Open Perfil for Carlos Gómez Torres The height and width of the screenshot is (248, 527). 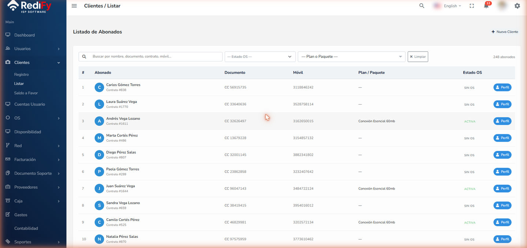502,87
